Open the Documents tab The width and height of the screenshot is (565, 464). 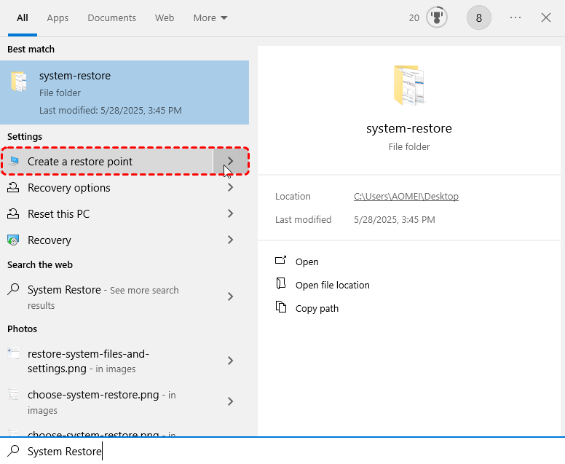(111, 18)
